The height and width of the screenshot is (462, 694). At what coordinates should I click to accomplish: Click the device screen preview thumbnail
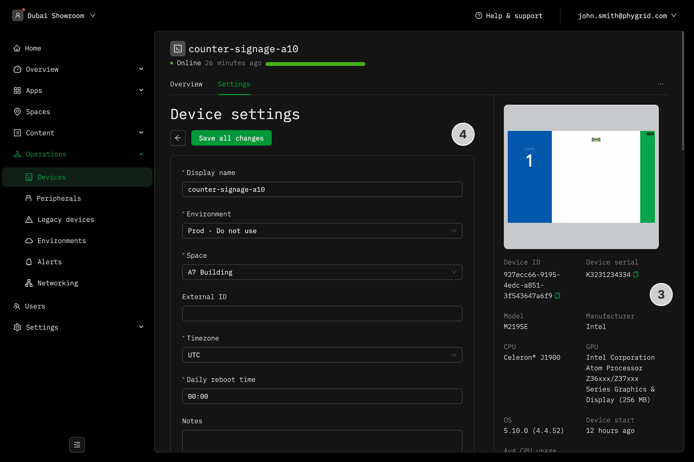[581, 177]
